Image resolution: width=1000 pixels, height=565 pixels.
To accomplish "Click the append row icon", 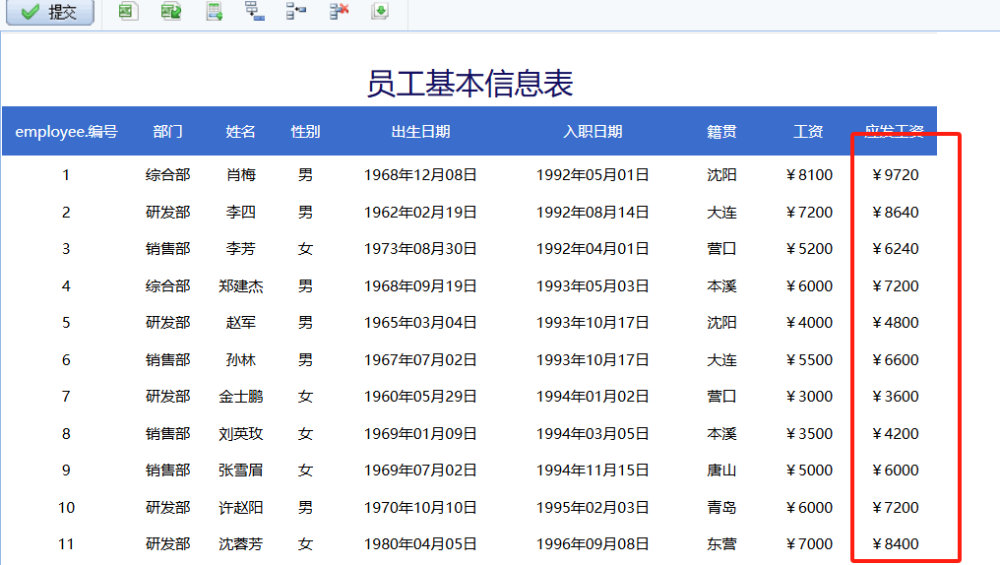I will [x=254, y=12].
